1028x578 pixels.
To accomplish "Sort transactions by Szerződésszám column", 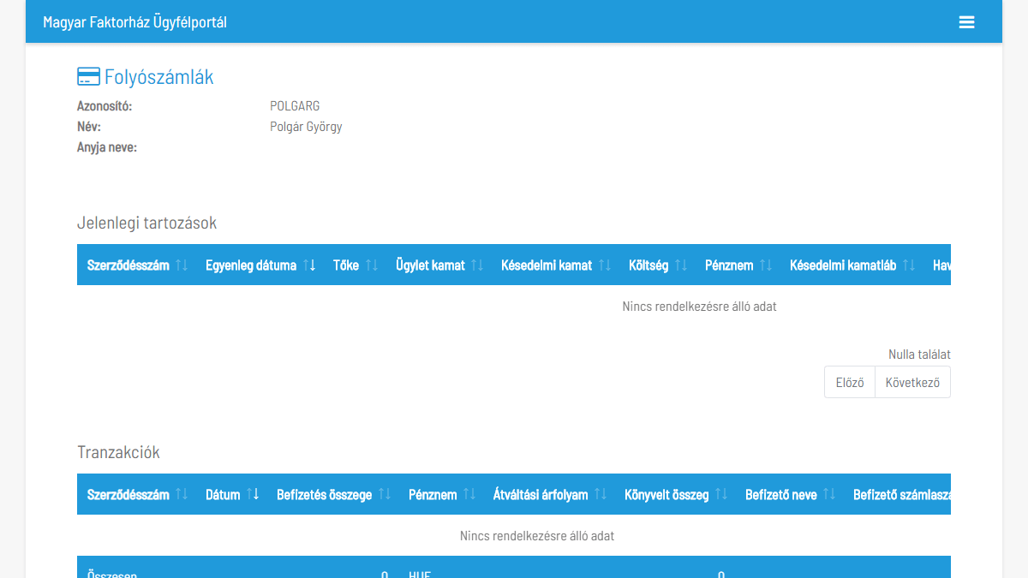I will [136, 495].
